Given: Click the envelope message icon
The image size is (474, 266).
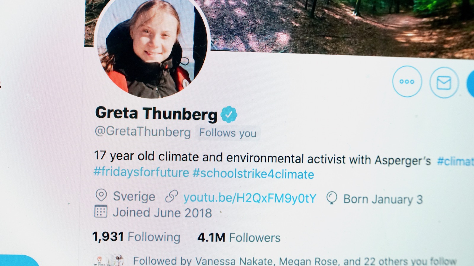Looking at the screenshot, I should click(x=444, y=83).
